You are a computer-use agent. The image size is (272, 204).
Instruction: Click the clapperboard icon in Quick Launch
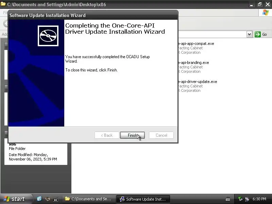tap(55, 199)
